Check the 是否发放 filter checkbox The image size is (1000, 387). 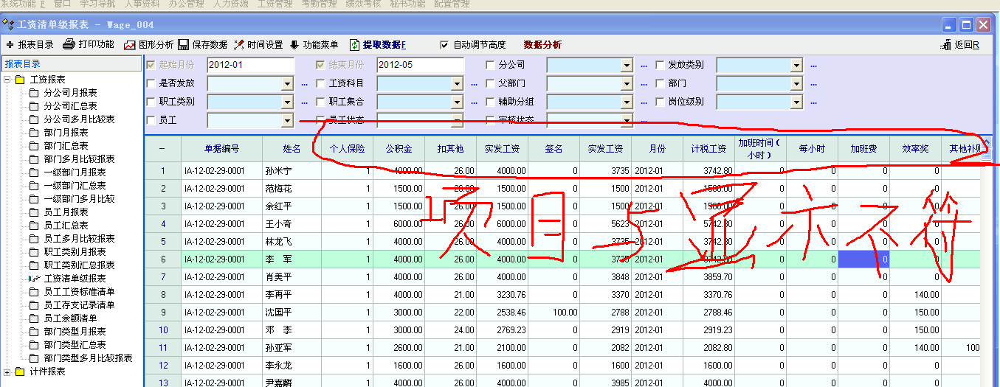[151, 83]
